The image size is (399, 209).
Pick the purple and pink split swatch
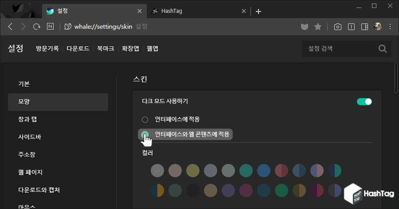(317, 171)
